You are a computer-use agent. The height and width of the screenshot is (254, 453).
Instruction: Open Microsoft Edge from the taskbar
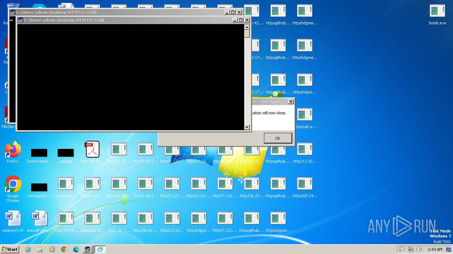(x=76, y=249)
